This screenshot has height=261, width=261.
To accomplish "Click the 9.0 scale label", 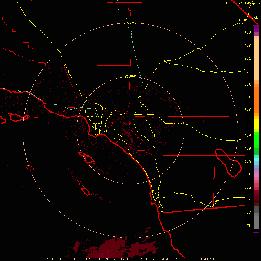I will point(248,46).
